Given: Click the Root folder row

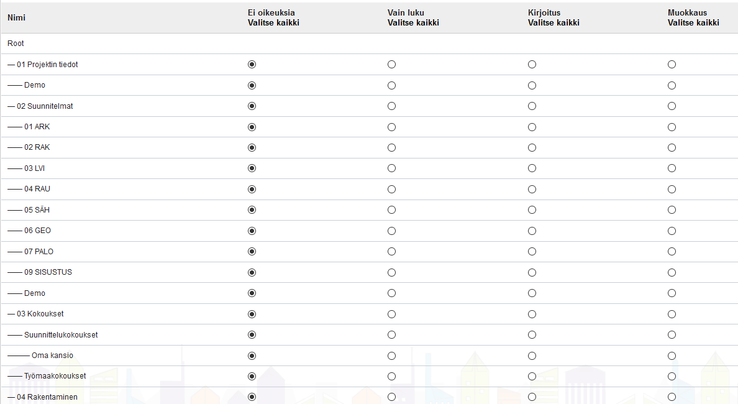Looking at the screenshot, I should point(16,44).
